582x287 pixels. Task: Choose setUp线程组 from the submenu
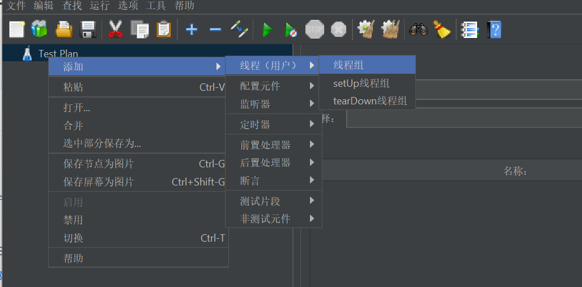(x=367, y=83)
